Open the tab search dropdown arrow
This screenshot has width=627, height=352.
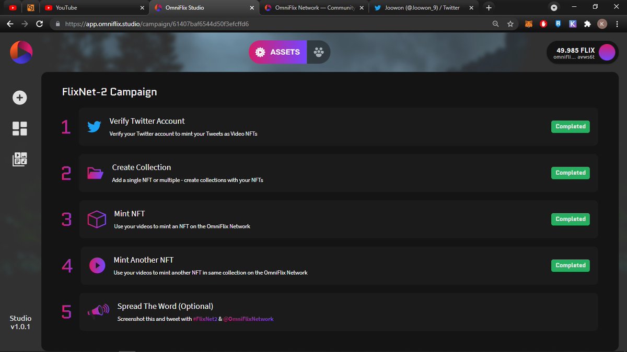(x=554, y=8)
